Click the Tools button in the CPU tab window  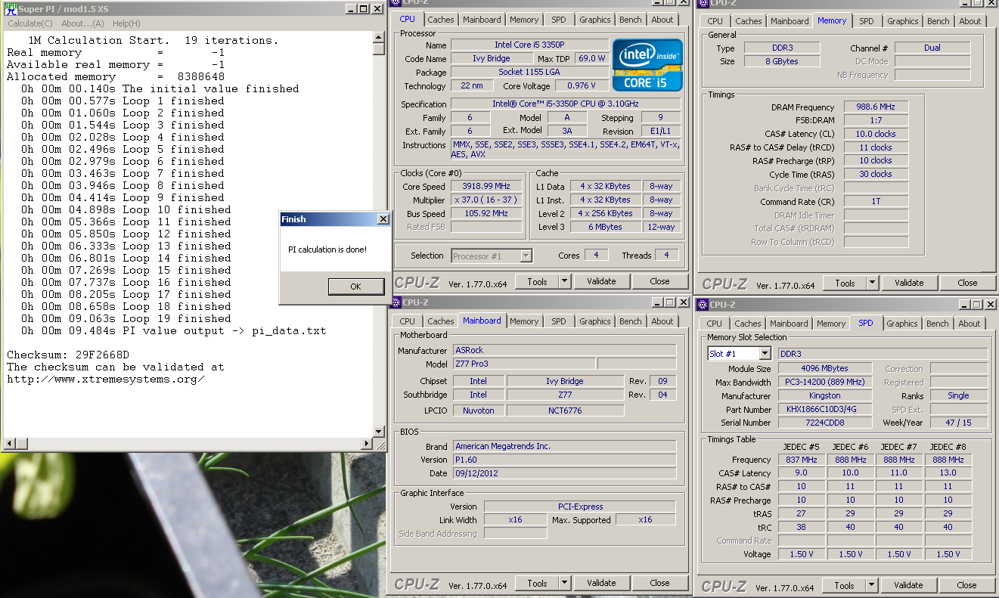point(537,281)
